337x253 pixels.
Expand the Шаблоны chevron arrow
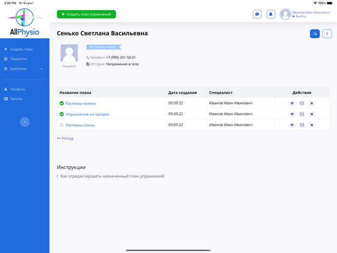41,69
